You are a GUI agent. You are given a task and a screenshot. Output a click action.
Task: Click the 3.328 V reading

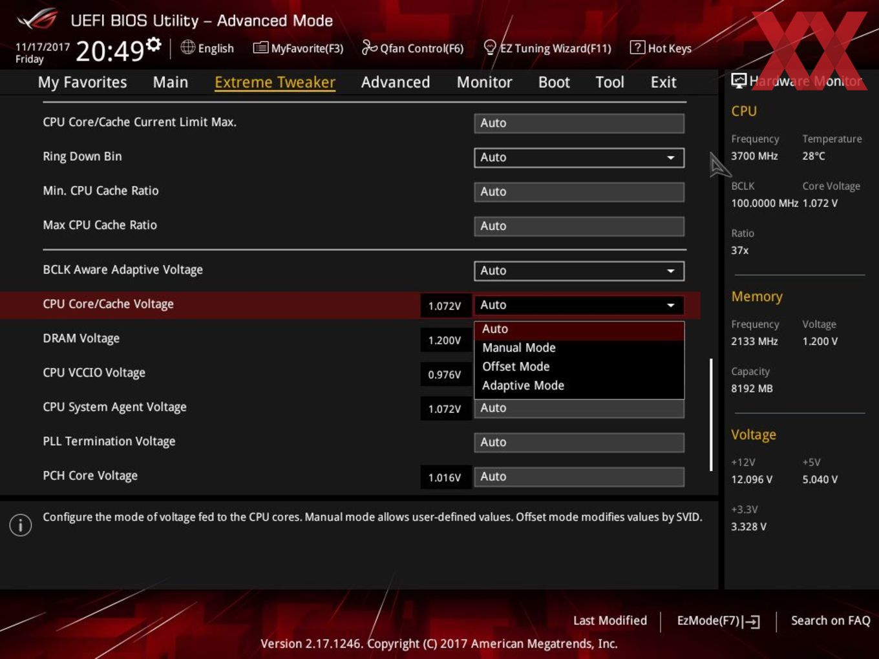coord(748,527)
